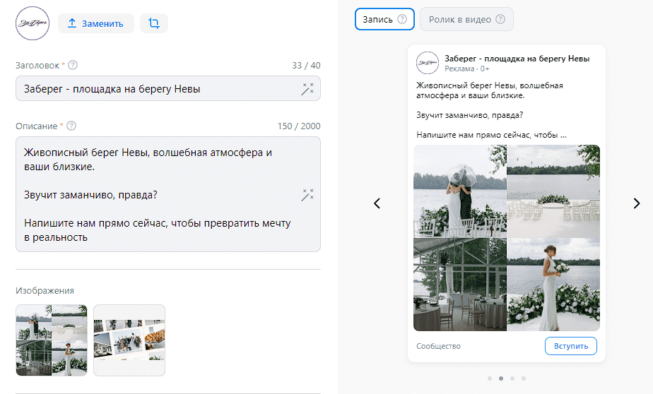Edit the Описание text area
The height and width of the screenshot is (394, 653).
coord(167,194)
